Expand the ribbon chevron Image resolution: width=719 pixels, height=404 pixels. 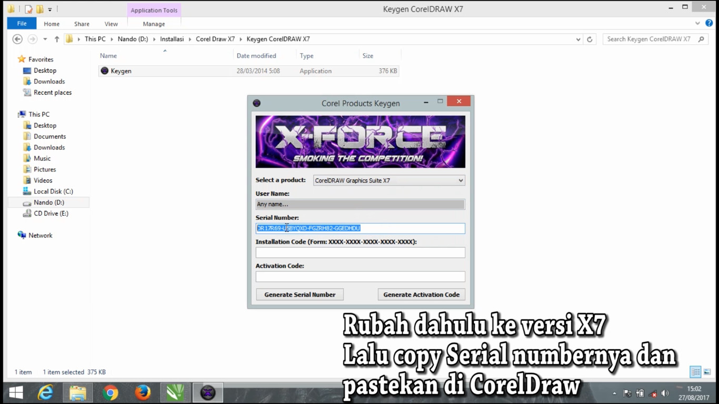coord(697,23)
